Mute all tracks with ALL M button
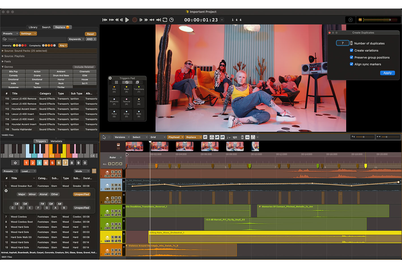This screenshot has width=402, height=268. tap(113, 164)
